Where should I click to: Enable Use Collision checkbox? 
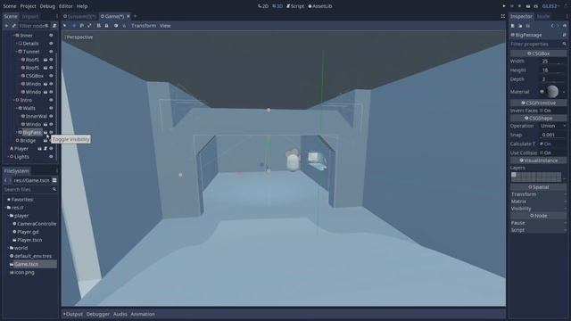542,152
